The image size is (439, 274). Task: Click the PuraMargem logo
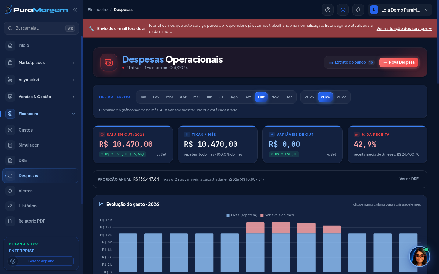click(36, 10)
